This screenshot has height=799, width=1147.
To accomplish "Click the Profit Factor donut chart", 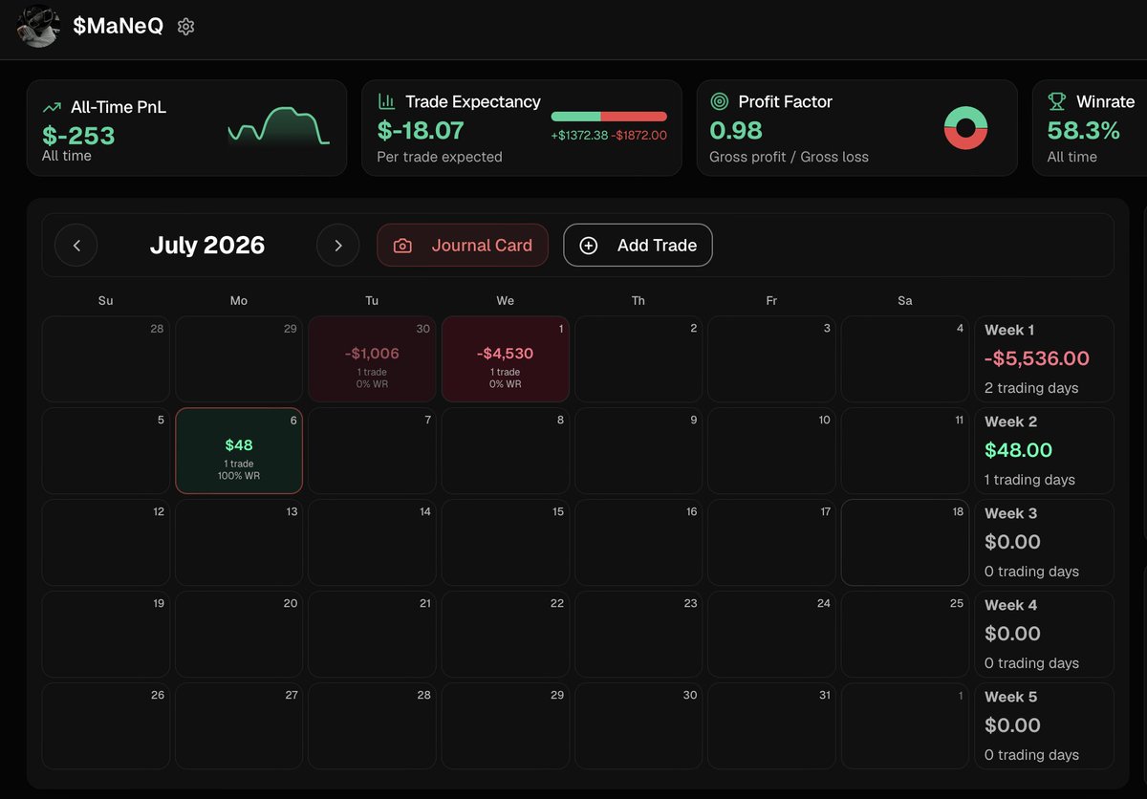I will pos(965,127).
